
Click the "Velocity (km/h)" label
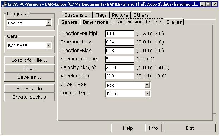click(78, 67)
